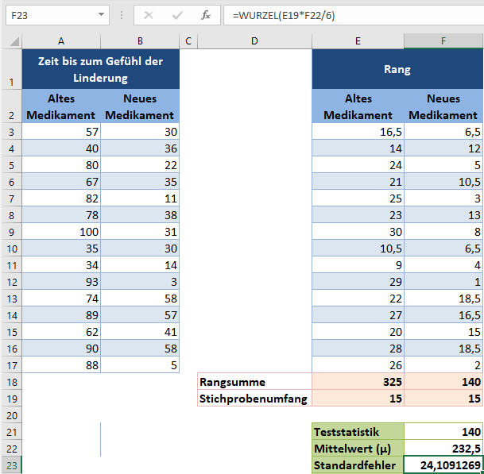Select cell E5 with rank 24
The width and height of the screenshot is (484, 474).
pos(358,165)
